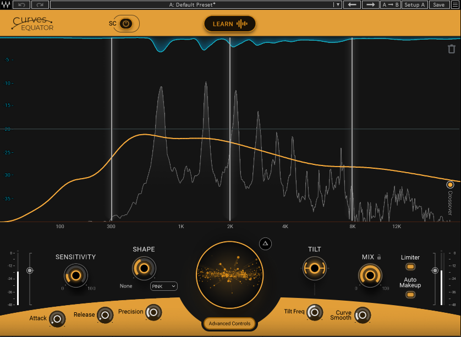This screenshot has height=337, width=461.
Task: Toggle the SC sidechain power button
Action: 126,24
